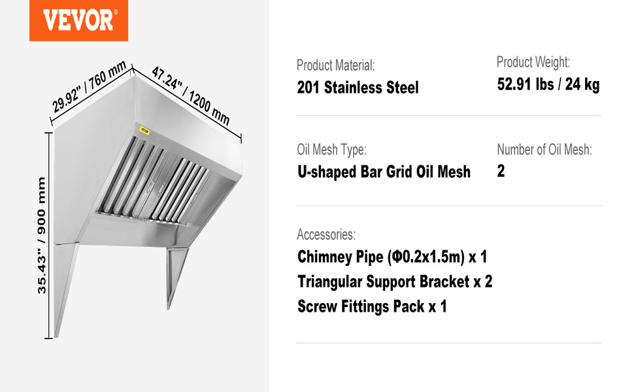The width and height of the screenshot is (634, 392).
Task: Click the 201 Stainless Steel text
Action: point(358,88)
